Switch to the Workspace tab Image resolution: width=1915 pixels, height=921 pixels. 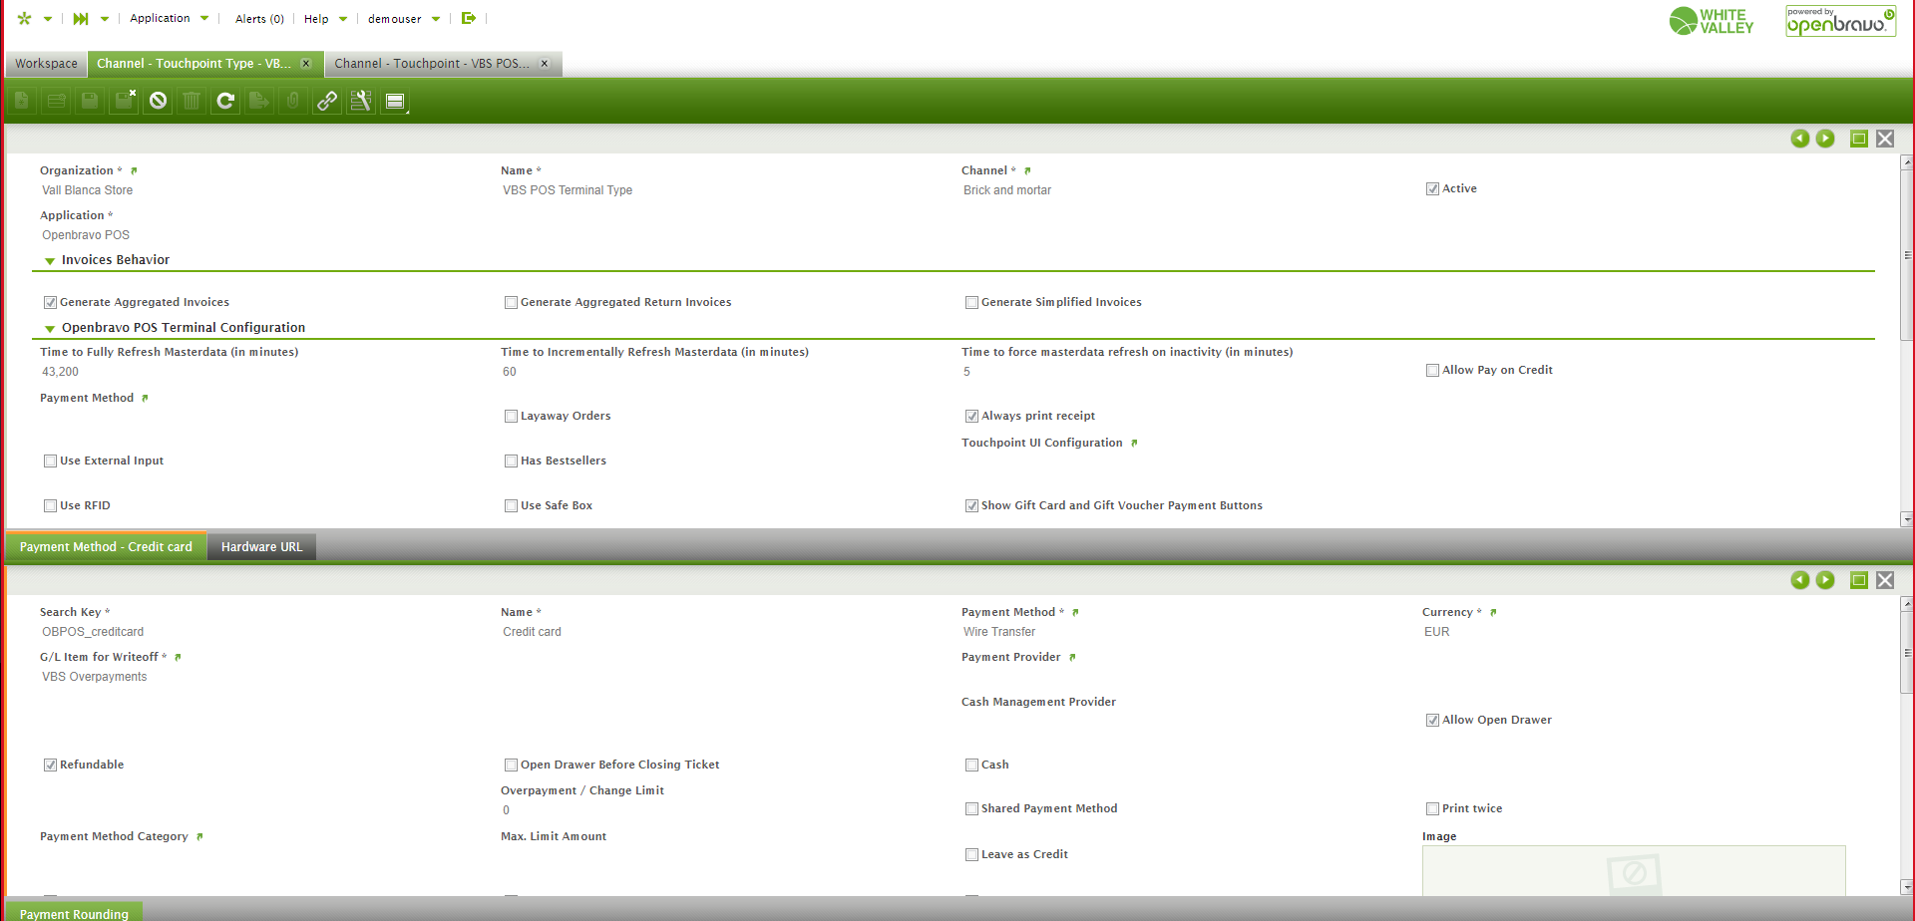[46, 64]
